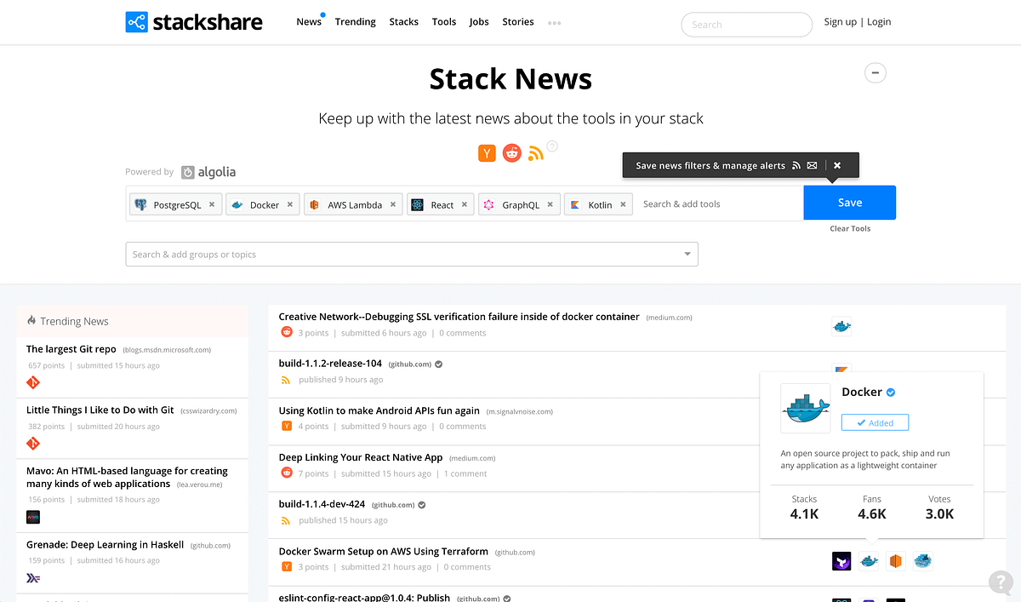Open the help question mark bubble
1021x602 pixels.
[1001, 582]
